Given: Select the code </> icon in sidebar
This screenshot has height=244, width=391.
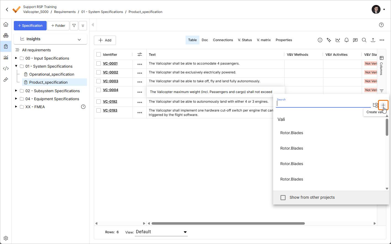Looking at the screenshot, I should [x=6, y=68].
